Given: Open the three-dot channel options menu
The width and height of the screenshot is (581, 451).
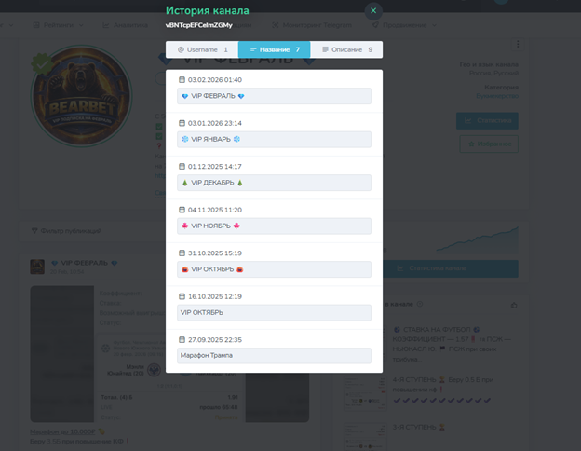Looking at the screenshot, I should 518,44.
